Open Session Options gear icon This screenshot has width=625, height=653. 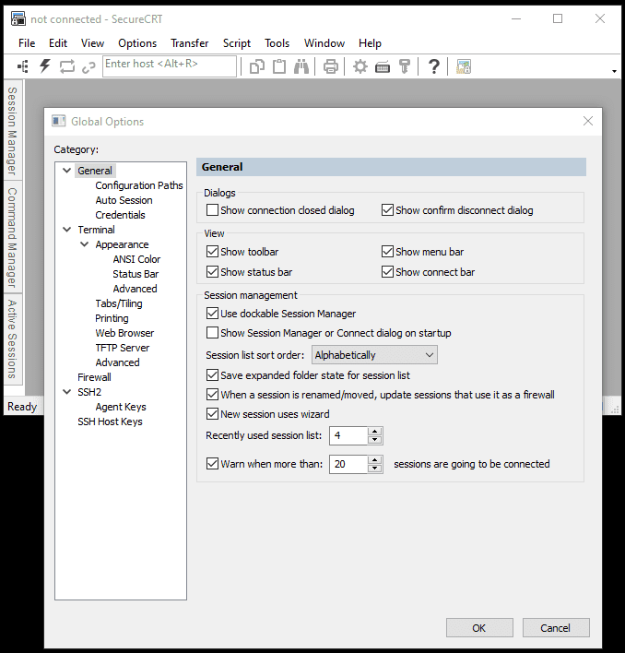coord(360,66)
